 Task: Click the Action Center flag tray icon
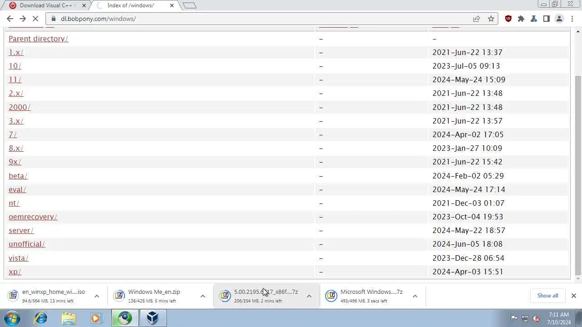tap(514, 318)
